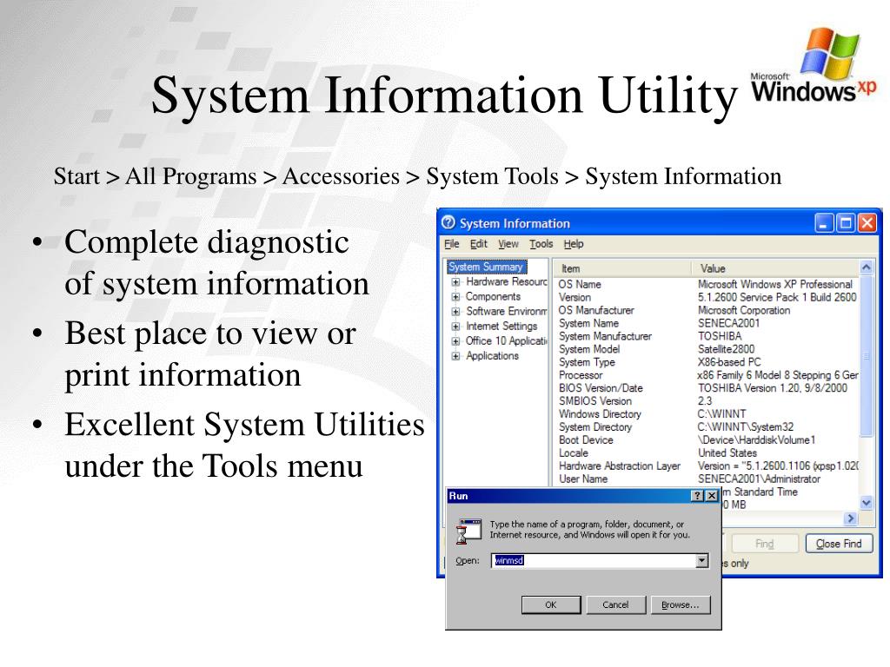This screenshot has height=667, width=890.
Task: Click the grayed Find button
Action: [765, 544]
